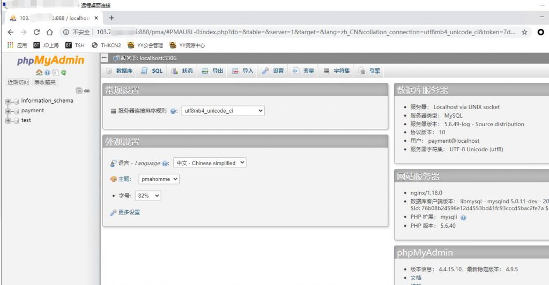This screenshot has width=549, height=285.
Task: Open the 82% font size dropdown
Action: [x=148, y=196]
